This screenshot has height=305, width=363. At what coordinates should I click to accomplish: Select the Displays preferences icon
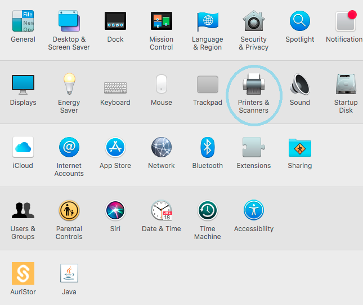pyautogui.click(x=23, y=85)
